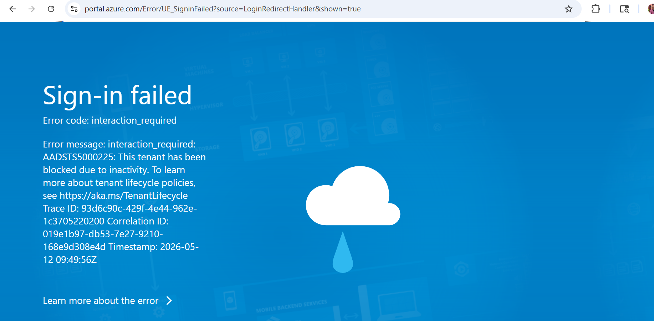Click the Timestamp 2026-05- text
654x321 pixels.
[154, 247]
